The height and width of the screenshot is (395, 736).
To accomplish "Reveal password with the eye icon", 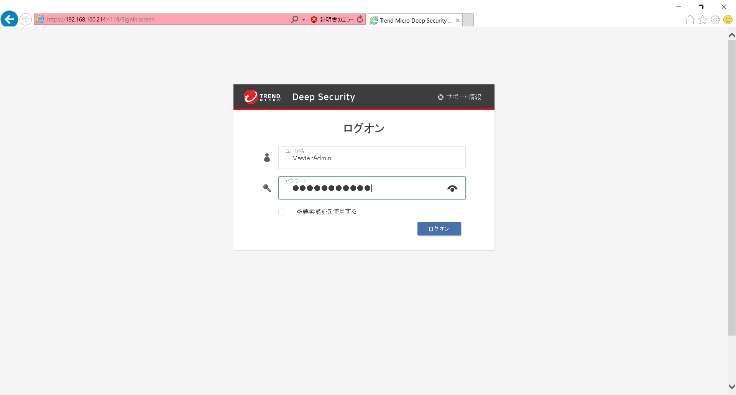I will click(x=452, y=188).
